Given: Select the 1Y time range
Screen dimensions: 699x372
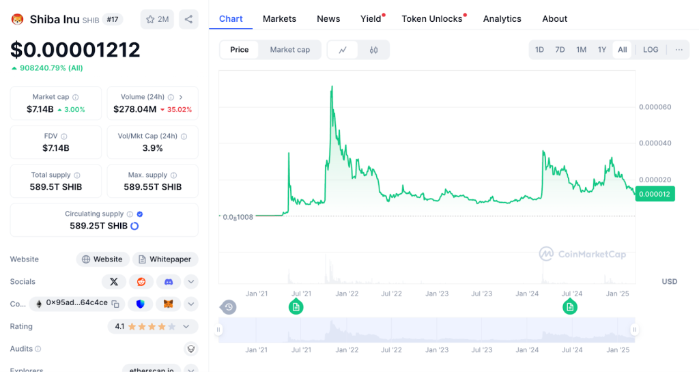Looking at the screenshot, I should point(602,50).
